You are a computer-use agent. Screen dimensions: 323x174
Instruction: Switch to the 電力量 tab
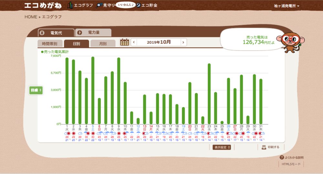tap(93, 33)
